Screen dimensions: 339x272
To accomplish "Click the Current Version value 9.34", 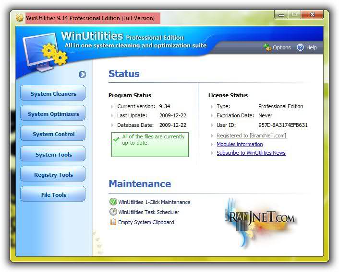I will 165,106.
